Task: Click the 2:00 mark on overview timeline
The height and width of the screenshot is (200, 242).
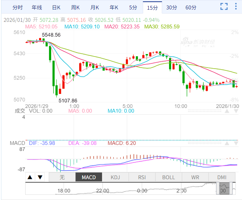Action: [x=181, y=191]
